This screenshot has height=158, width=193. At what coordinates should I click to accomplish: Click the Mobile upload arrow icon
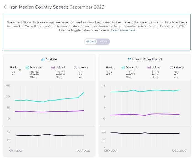coord(53,67)
